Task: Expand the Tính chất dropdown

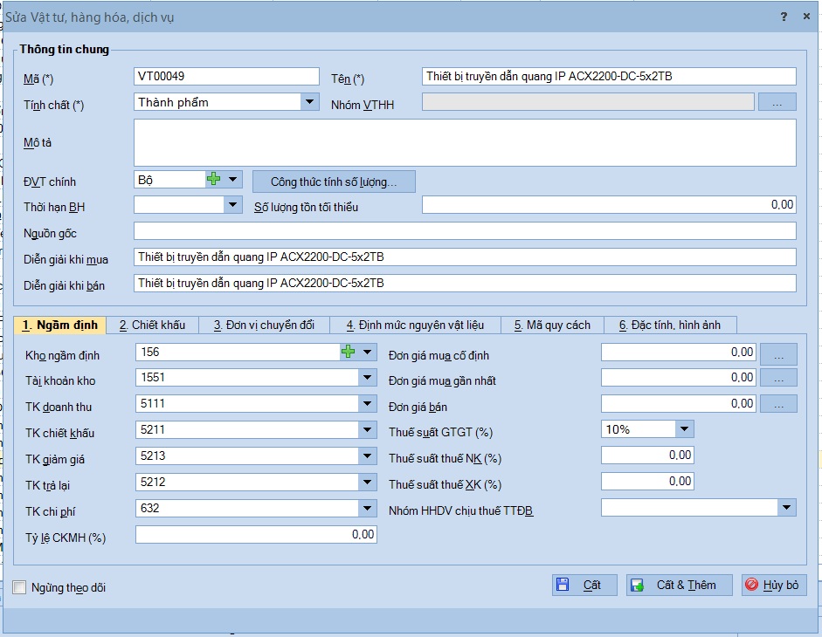Action: click(x=309, y=101)
